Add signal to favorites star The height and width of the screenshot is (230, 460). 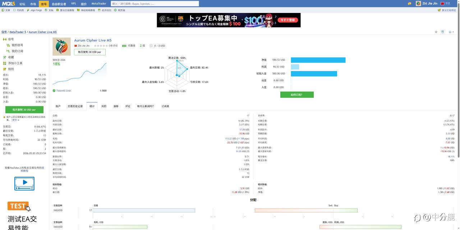click(436, 32)
